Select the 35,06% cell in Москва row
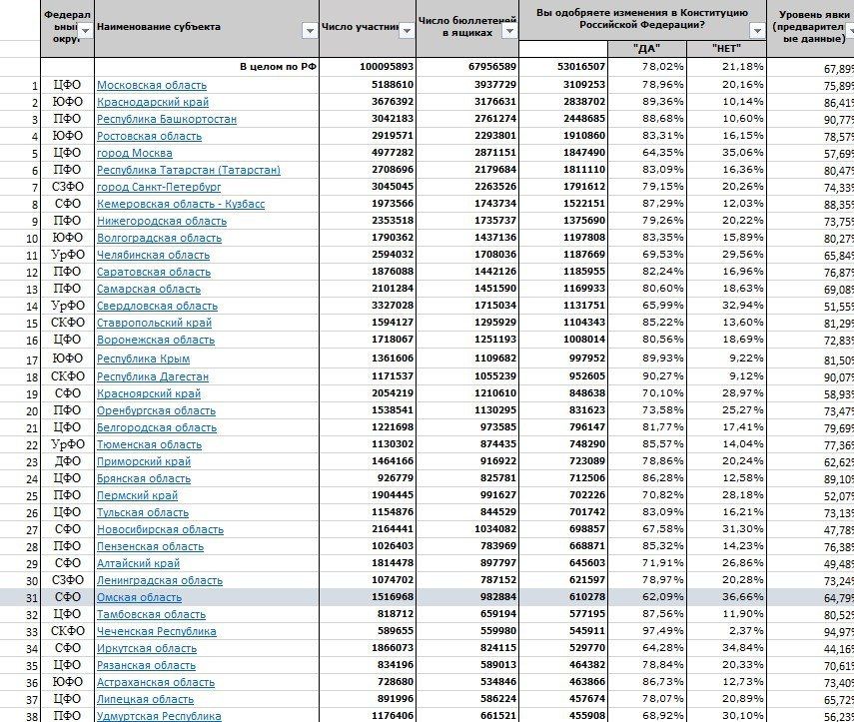 [x=726, y=153]
